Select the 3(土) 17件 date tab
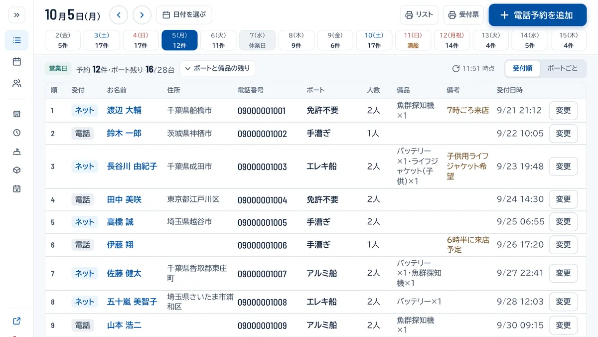 click(102, 40)
